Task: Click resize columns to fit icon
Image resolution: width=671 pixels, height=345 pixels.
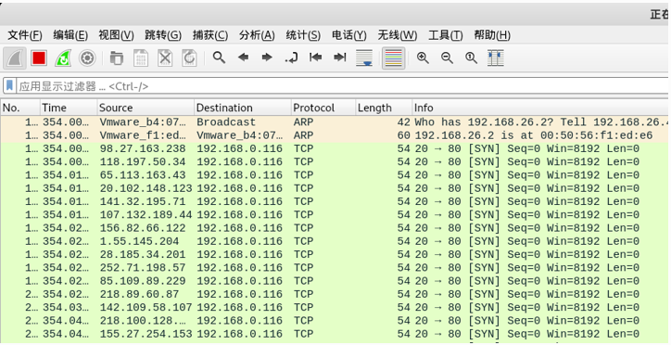Action: 496,58
